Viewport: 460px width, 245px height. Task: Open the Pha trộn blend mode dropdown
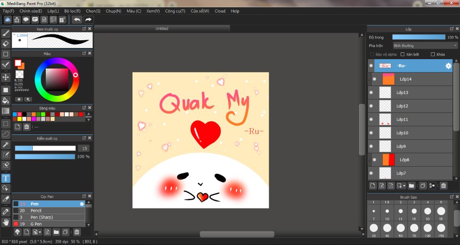[x=425, y=46]
